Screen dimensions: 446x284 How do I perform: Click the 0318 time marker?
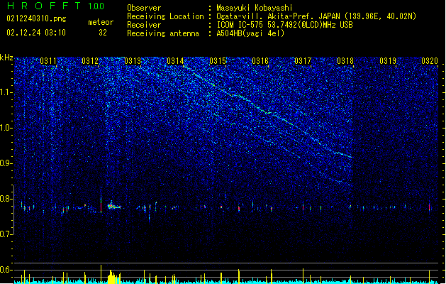(345, 60)
